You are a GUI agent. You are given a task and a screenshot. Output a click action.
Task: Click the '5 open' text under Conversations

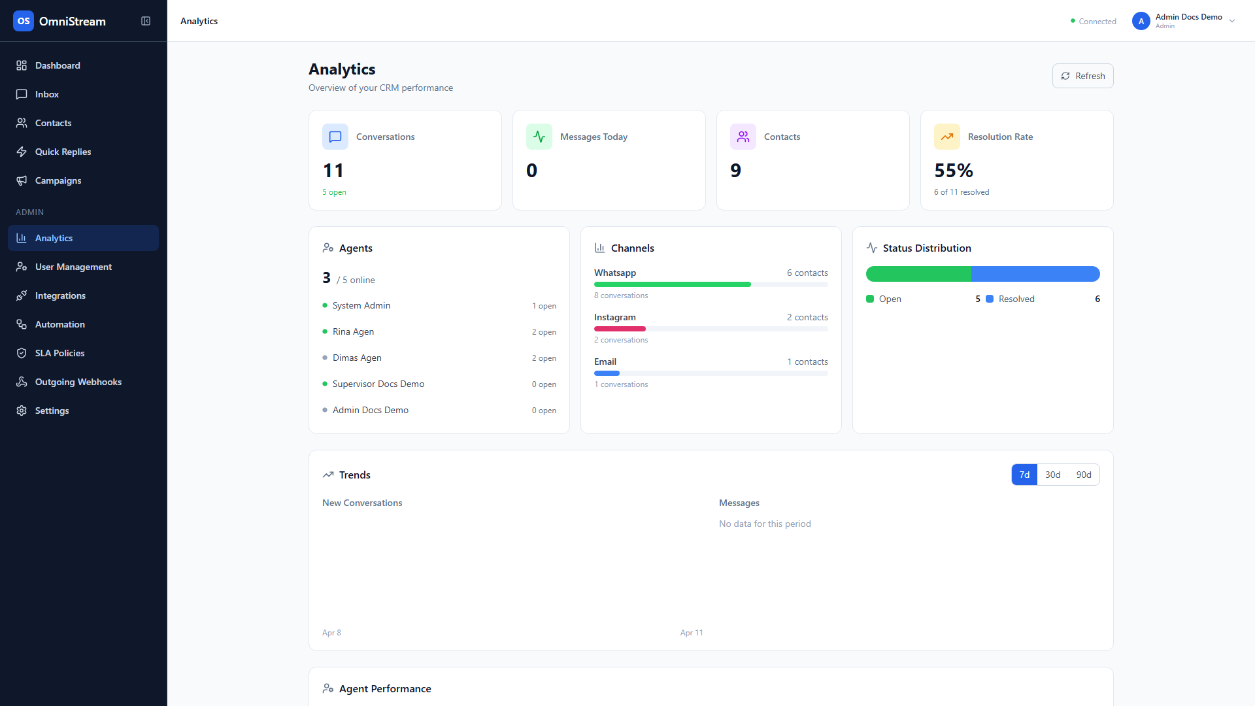click(x=334, y=192)
